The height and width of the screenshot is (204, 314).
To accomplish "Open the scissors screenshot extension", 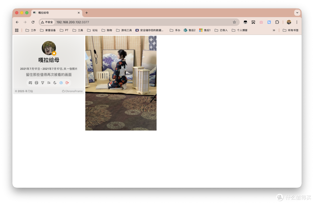I will 253,22.
